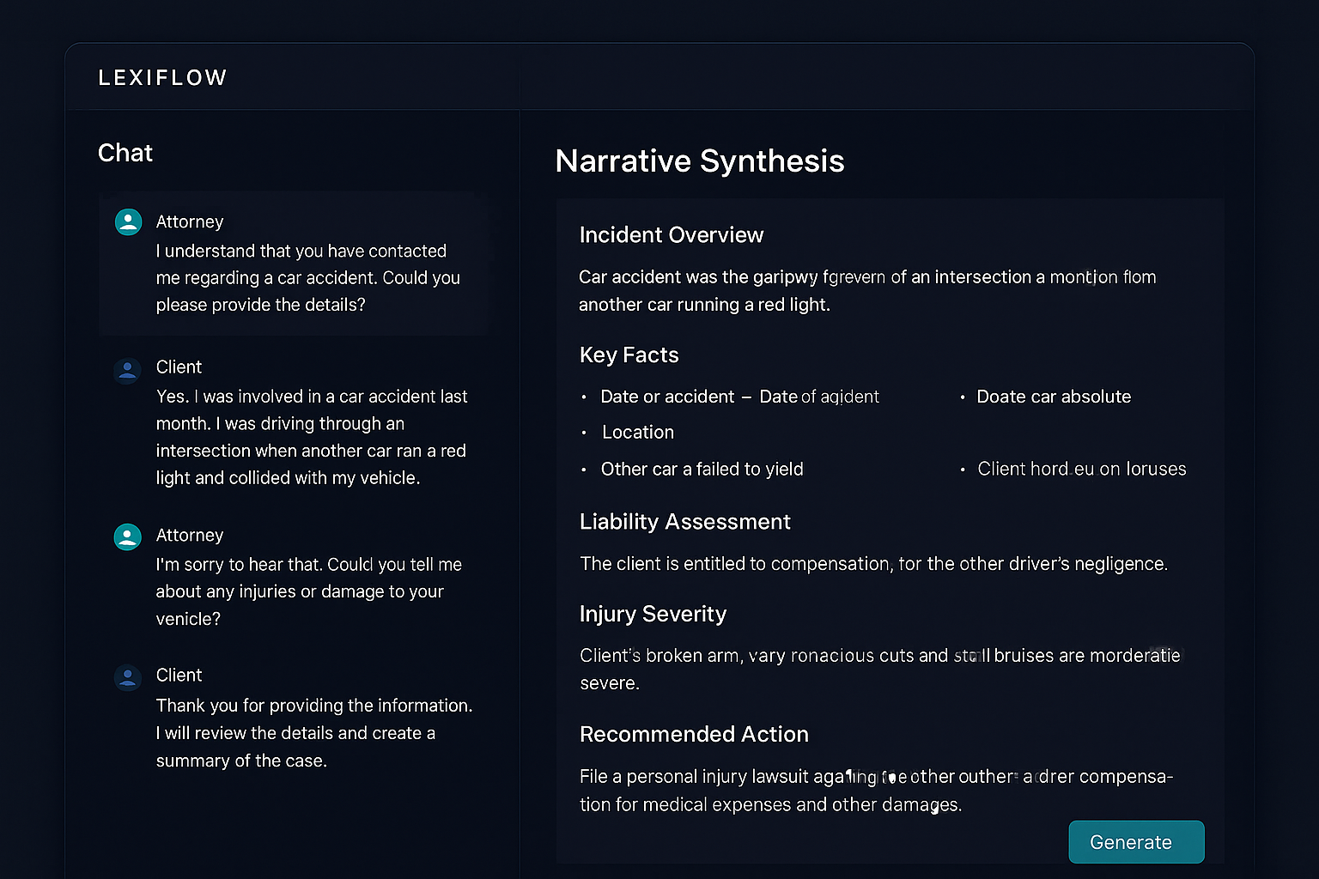1319x879 pixels.
Task: Click the LEXIFLOW logo
Action: pos(163,78)
